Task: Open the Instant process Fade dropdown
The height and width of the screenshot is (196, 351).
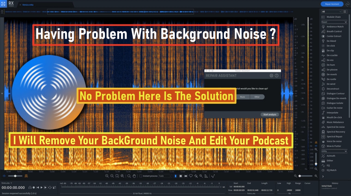Action: tap(165, 176)
